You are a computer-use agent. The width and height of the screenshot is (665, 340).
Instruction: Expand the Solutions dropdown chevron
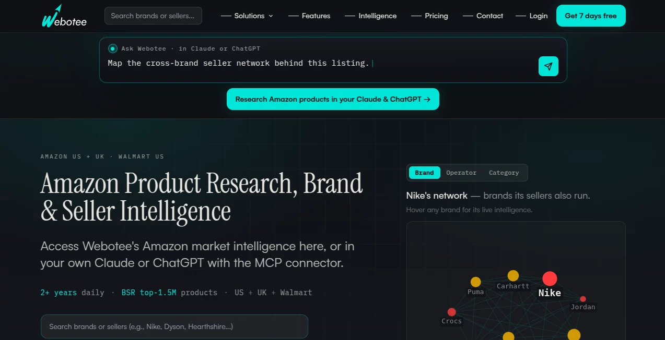coord(271,16)
